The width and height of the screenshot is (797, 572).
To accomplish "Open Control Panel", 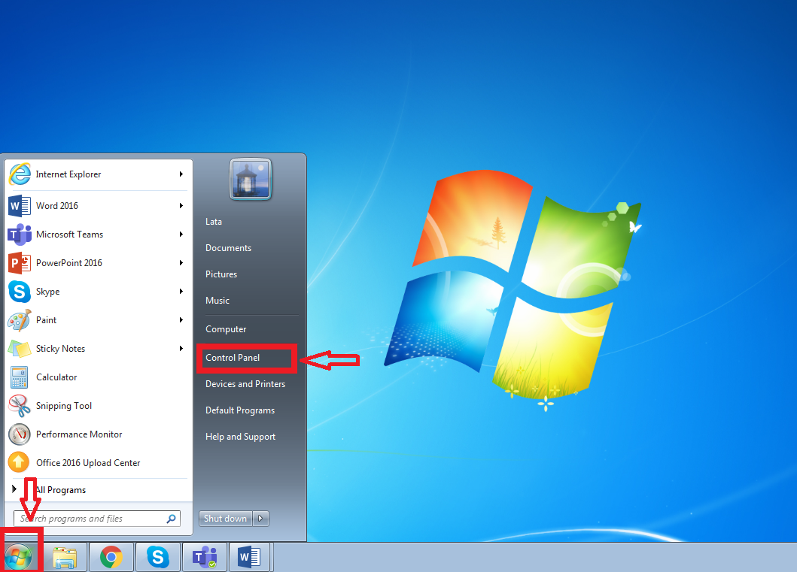I will (x=233, y=358).
